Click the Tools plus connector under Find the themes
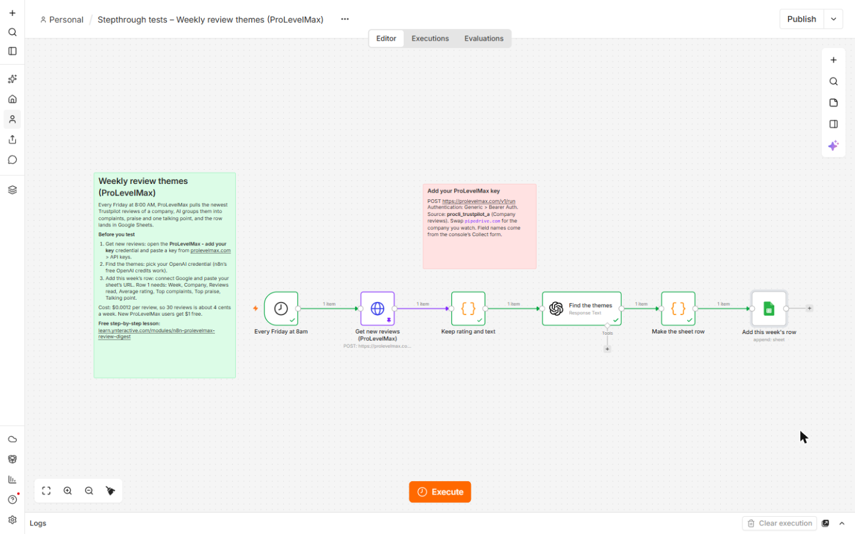This screenshot has width=855, height=534. point(608,349)
